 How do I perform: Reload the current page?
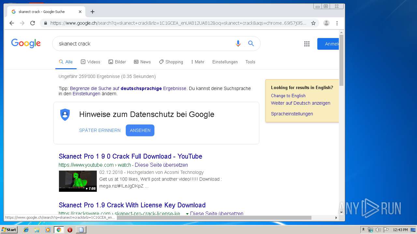pyautogui.click(x=33, y=23)
